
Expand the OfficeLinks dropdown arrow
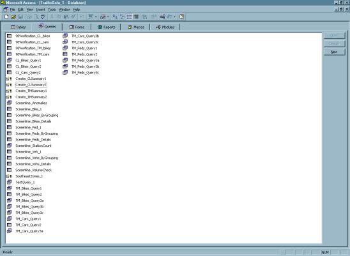coord(96,17)
